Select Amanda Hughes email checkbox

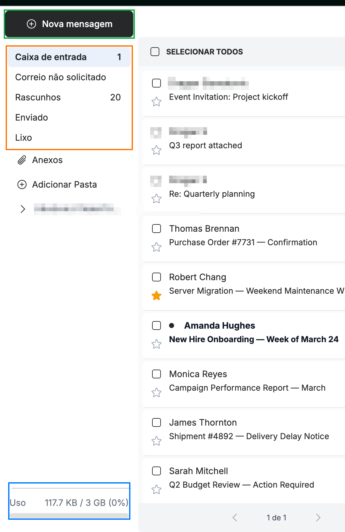pyautogui.click(x=156, y=325)
